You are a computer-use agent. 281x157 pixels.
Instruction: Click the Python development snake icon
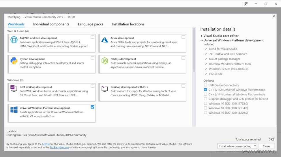pyautogui.click(x=14, y=61)
